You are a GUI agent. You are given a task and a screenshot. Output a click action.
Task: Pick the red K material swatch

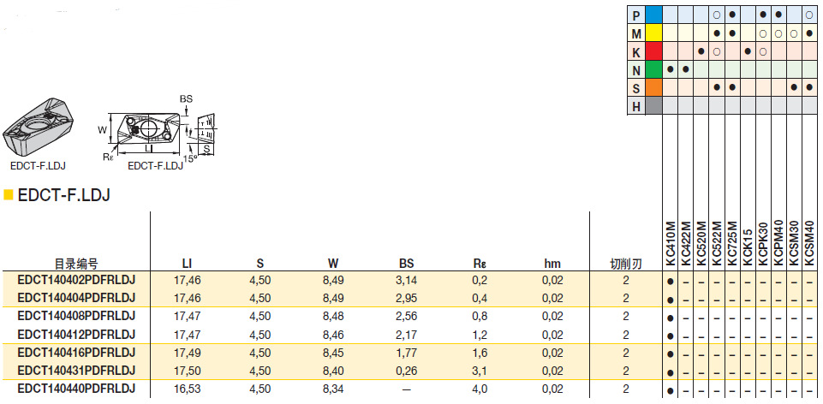(x=653, y=51)
